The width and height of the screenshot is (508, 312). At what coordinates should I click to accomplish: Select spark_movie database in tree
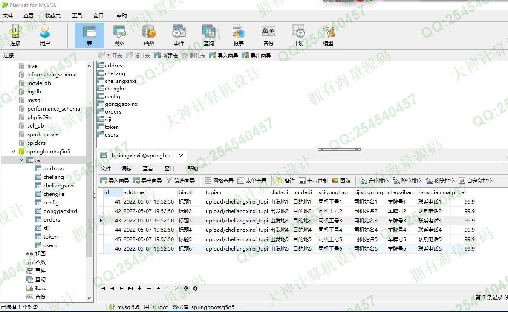point(43,134)
